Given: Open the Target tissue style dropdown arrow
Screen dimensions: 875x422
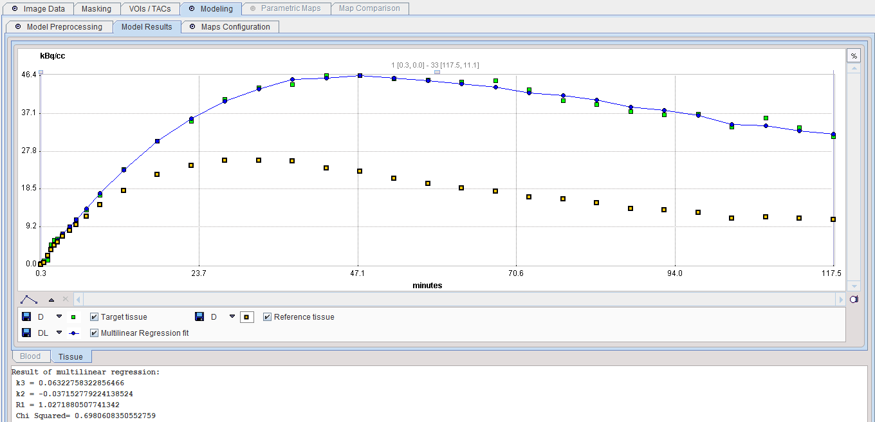Looking at the screenshot, I should coord(59,316).
